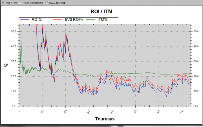The height and width of the screenshot is (127, 203).
Task: Click the Tourneys x-axis label
Action: 105,119
